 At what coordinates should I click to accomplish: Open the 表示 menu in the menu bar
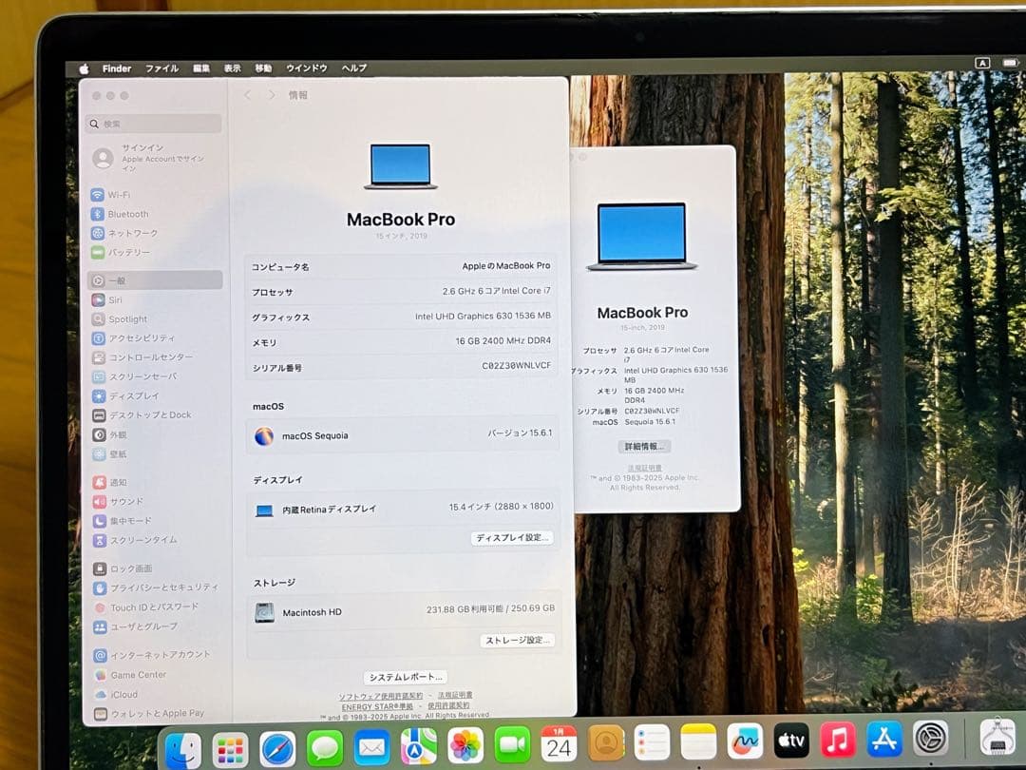click(233, 67)
